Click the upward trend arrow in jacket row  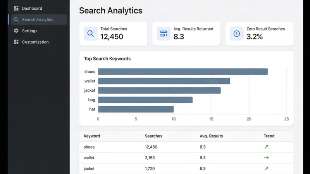click(x=266, y=169)
